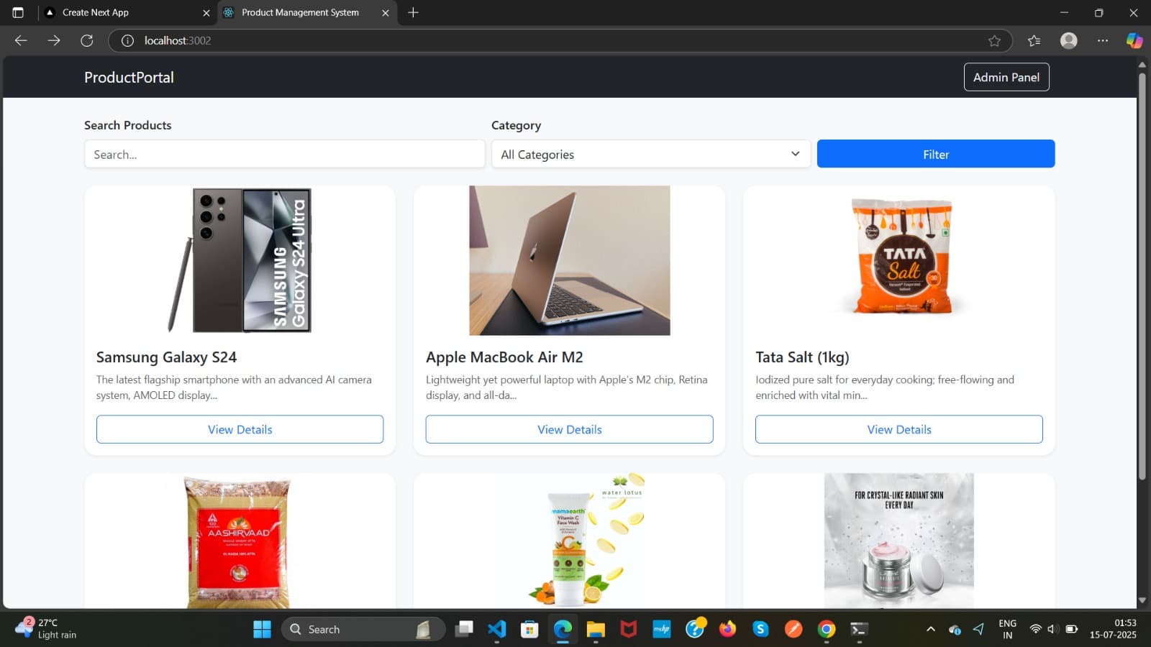The image size is (1151, 647).
Task: View site information icon in address bar
Action: click(127, 40)
